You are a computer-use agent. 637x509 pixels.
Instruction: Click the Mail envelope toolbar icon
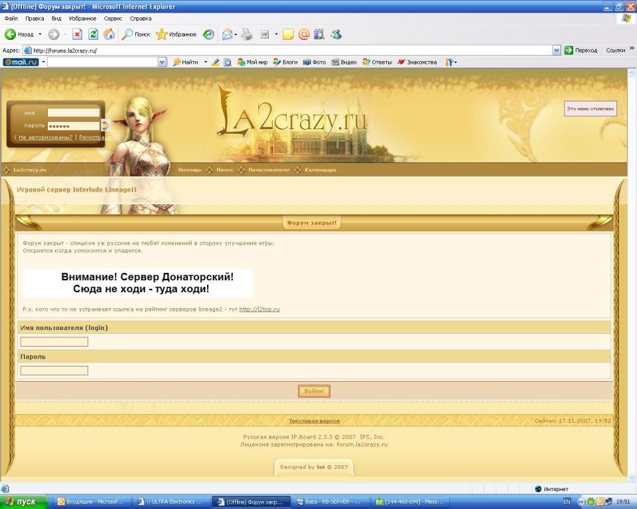(227, 34)
